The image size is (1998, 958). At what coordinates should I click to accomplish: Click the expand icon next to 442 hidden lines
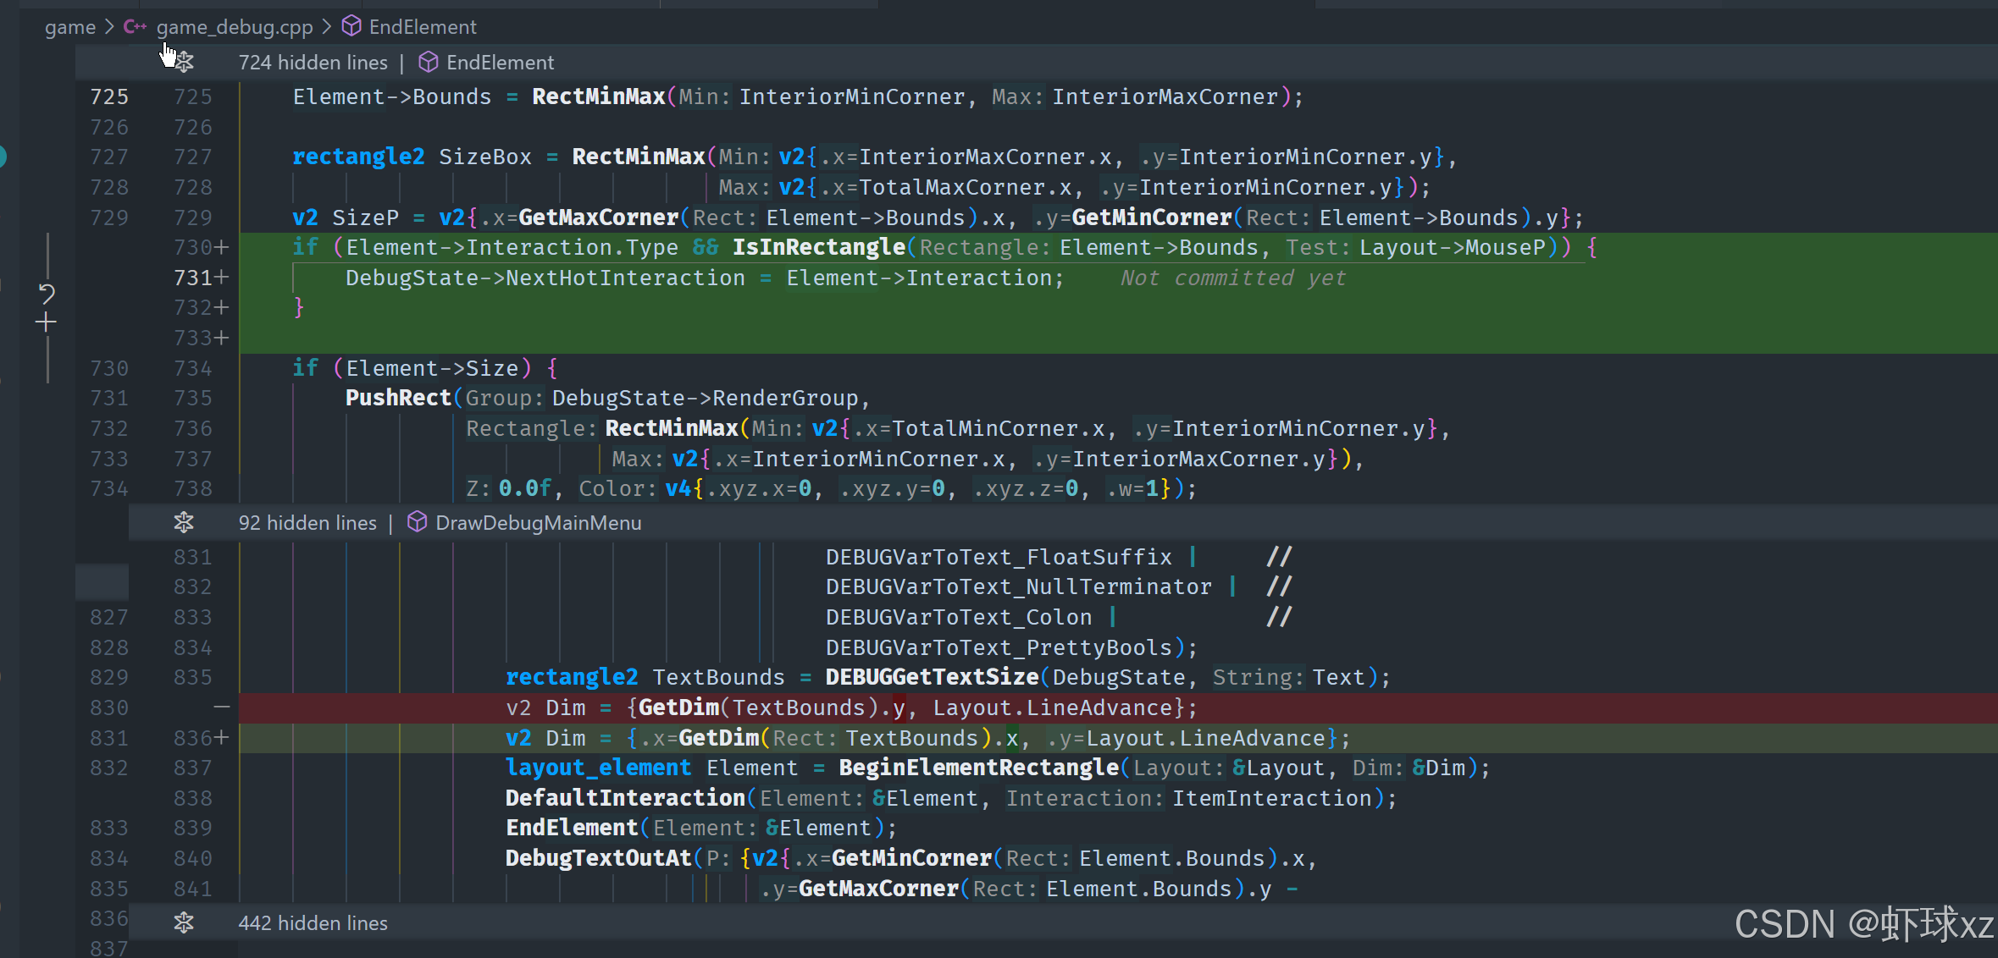[184, 923]
